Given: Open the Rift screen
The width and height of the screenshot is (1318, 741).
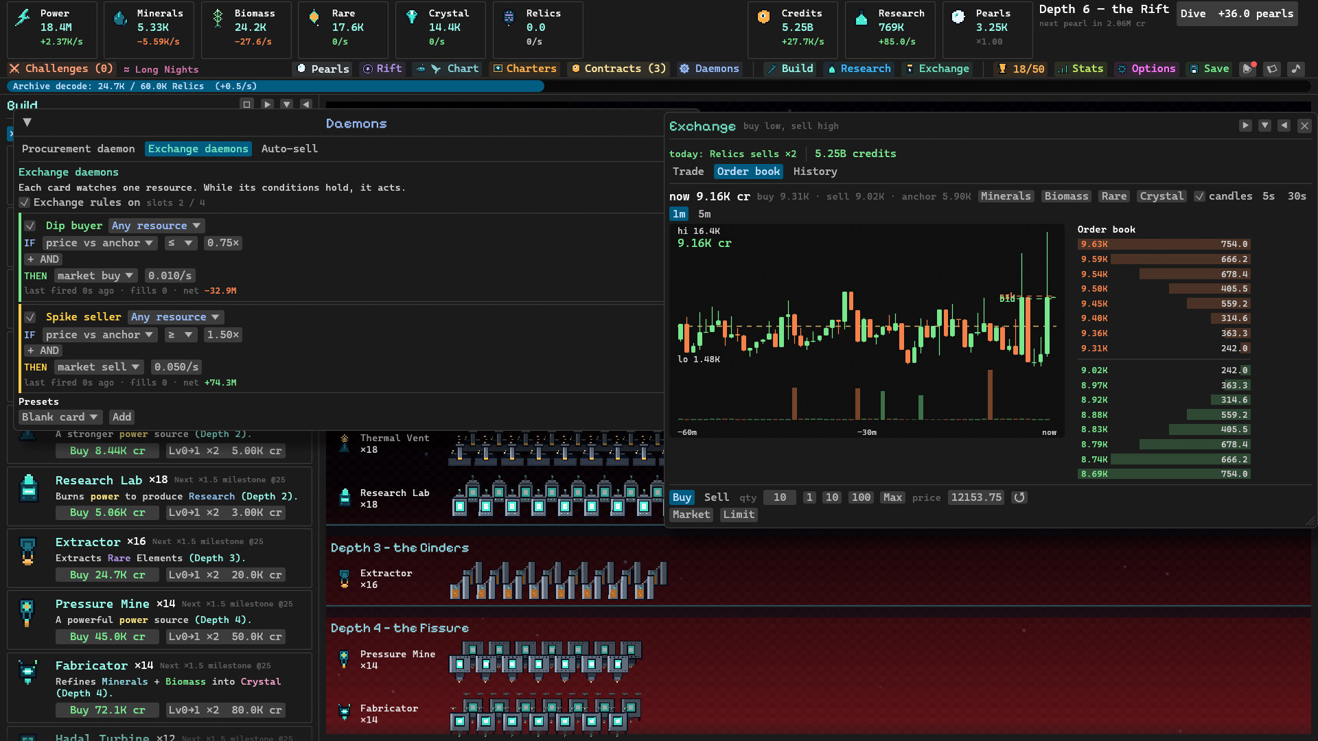Looking at the screenshot, I should coord(382,69).
